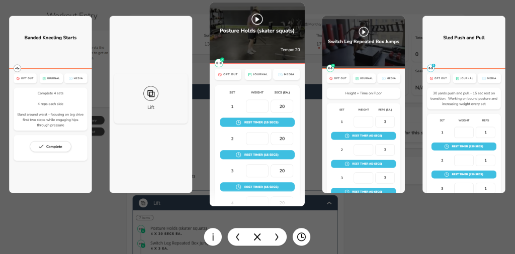Opt out of Banded Kneeling Starts

click(25, 78)
